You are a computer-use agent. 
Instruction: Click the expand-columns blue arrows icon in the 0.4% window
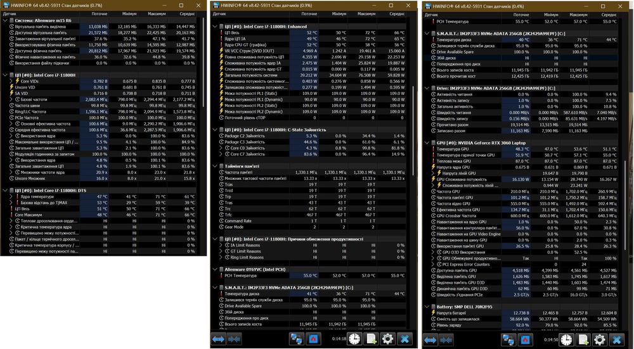click(430, 340)
